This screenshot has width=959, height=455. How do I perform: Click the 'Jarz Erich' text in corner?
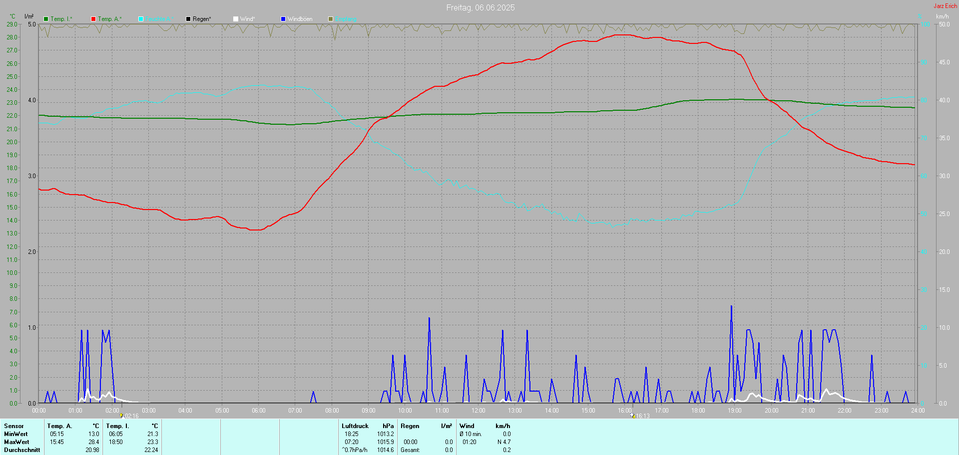(x=946, y=6)
